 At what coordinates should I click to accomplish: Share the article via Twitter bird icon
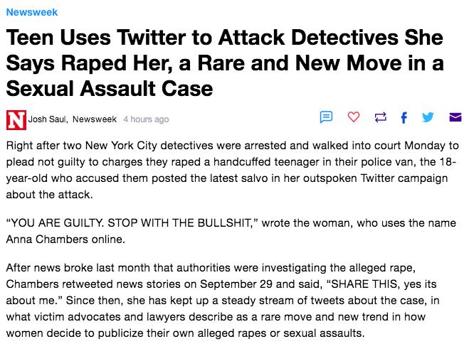tap(428, 117)
